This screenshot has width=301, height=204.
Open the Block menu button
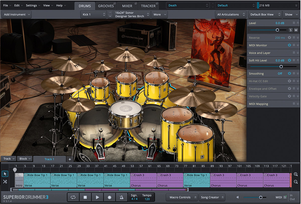pos(25,159)
